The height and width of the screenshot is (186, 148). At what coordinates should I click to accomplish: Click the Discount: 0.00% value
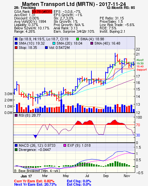coord(27,18)
